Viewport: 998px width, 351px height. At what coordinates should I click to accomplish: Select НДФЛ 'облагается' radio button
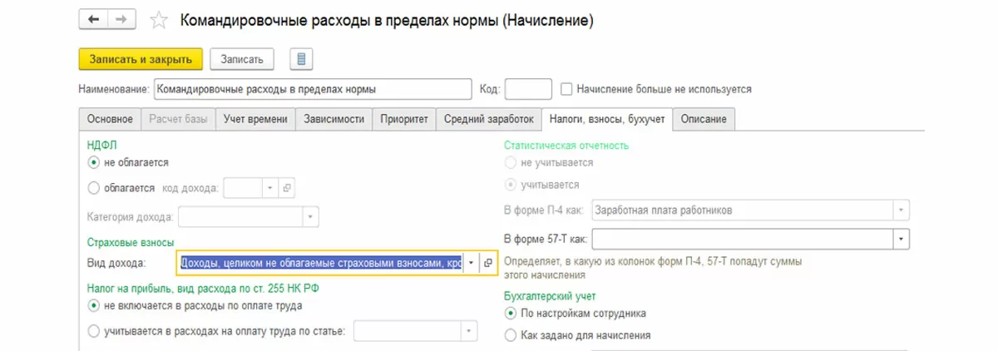(x=93, y=188)
